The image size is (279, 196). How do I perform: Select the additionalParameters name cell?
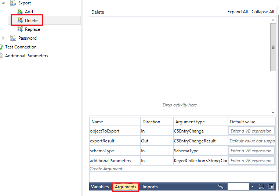(x=115, y=161)
